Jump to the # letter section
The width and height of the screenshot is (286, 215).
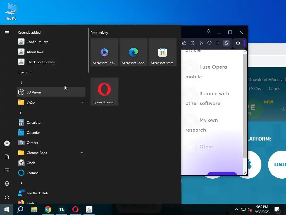[x=21, y=83]
